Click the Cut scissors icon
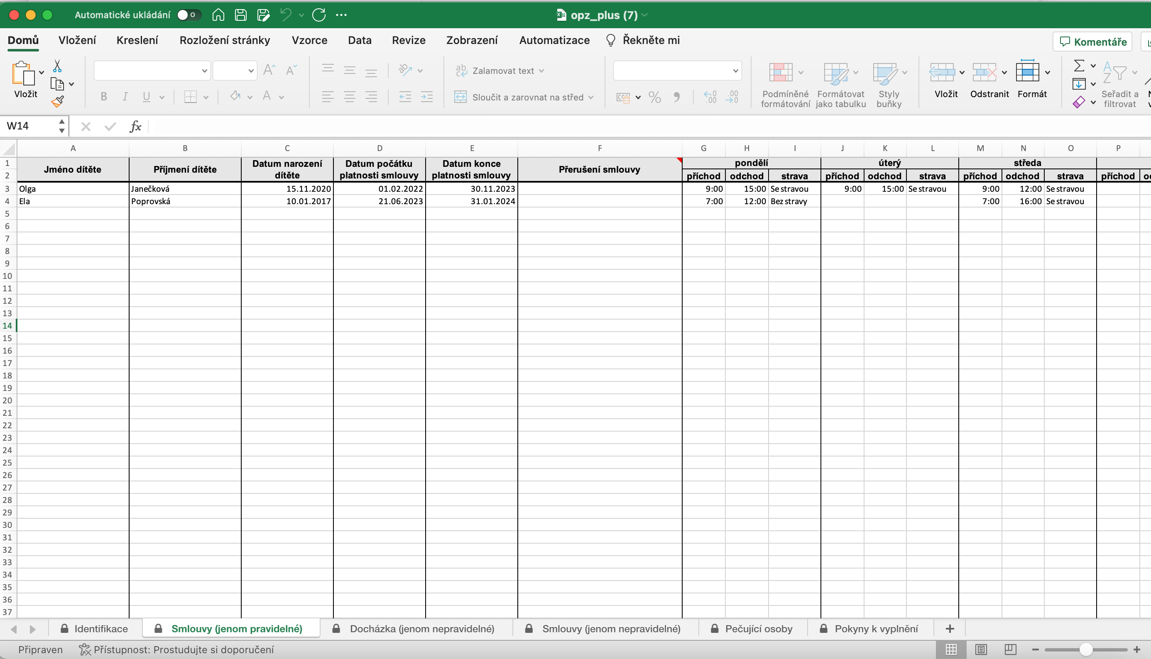This screenshot has height=659, width=1151. pyautogui.click(x=57, y=66)
